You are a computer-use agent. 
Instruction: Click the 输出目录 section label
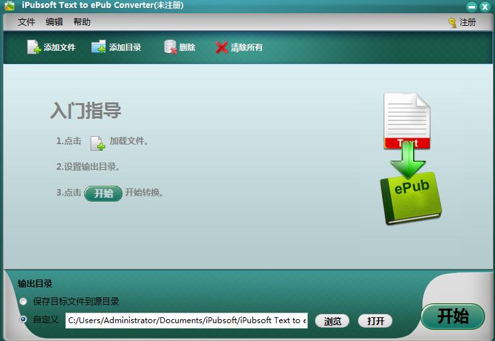click(34, 284)
